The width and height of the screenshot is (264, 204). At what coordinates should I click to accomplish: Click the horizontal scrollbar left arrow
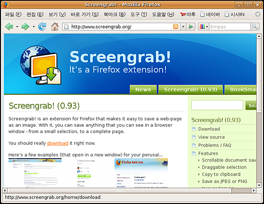[x=5, y=190]
